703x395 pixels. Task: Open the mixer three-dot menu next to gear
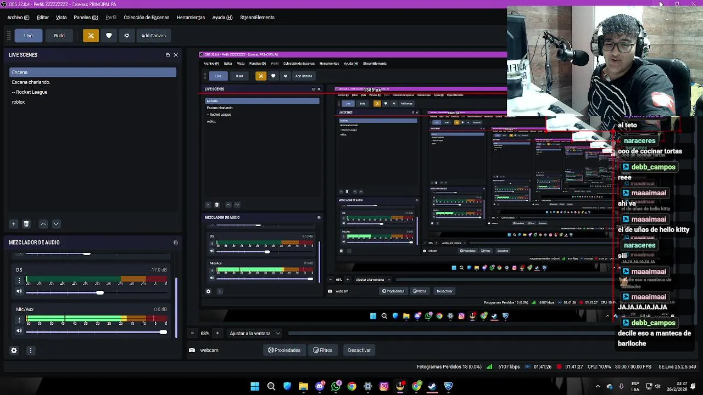31,350
